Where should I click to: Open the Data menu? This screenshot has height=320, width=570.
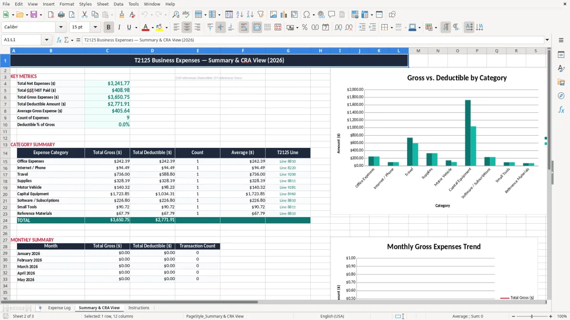[x=118, y=4]
